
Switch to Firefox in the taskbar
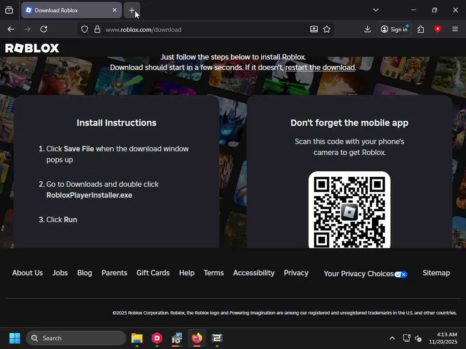(197, 338)
